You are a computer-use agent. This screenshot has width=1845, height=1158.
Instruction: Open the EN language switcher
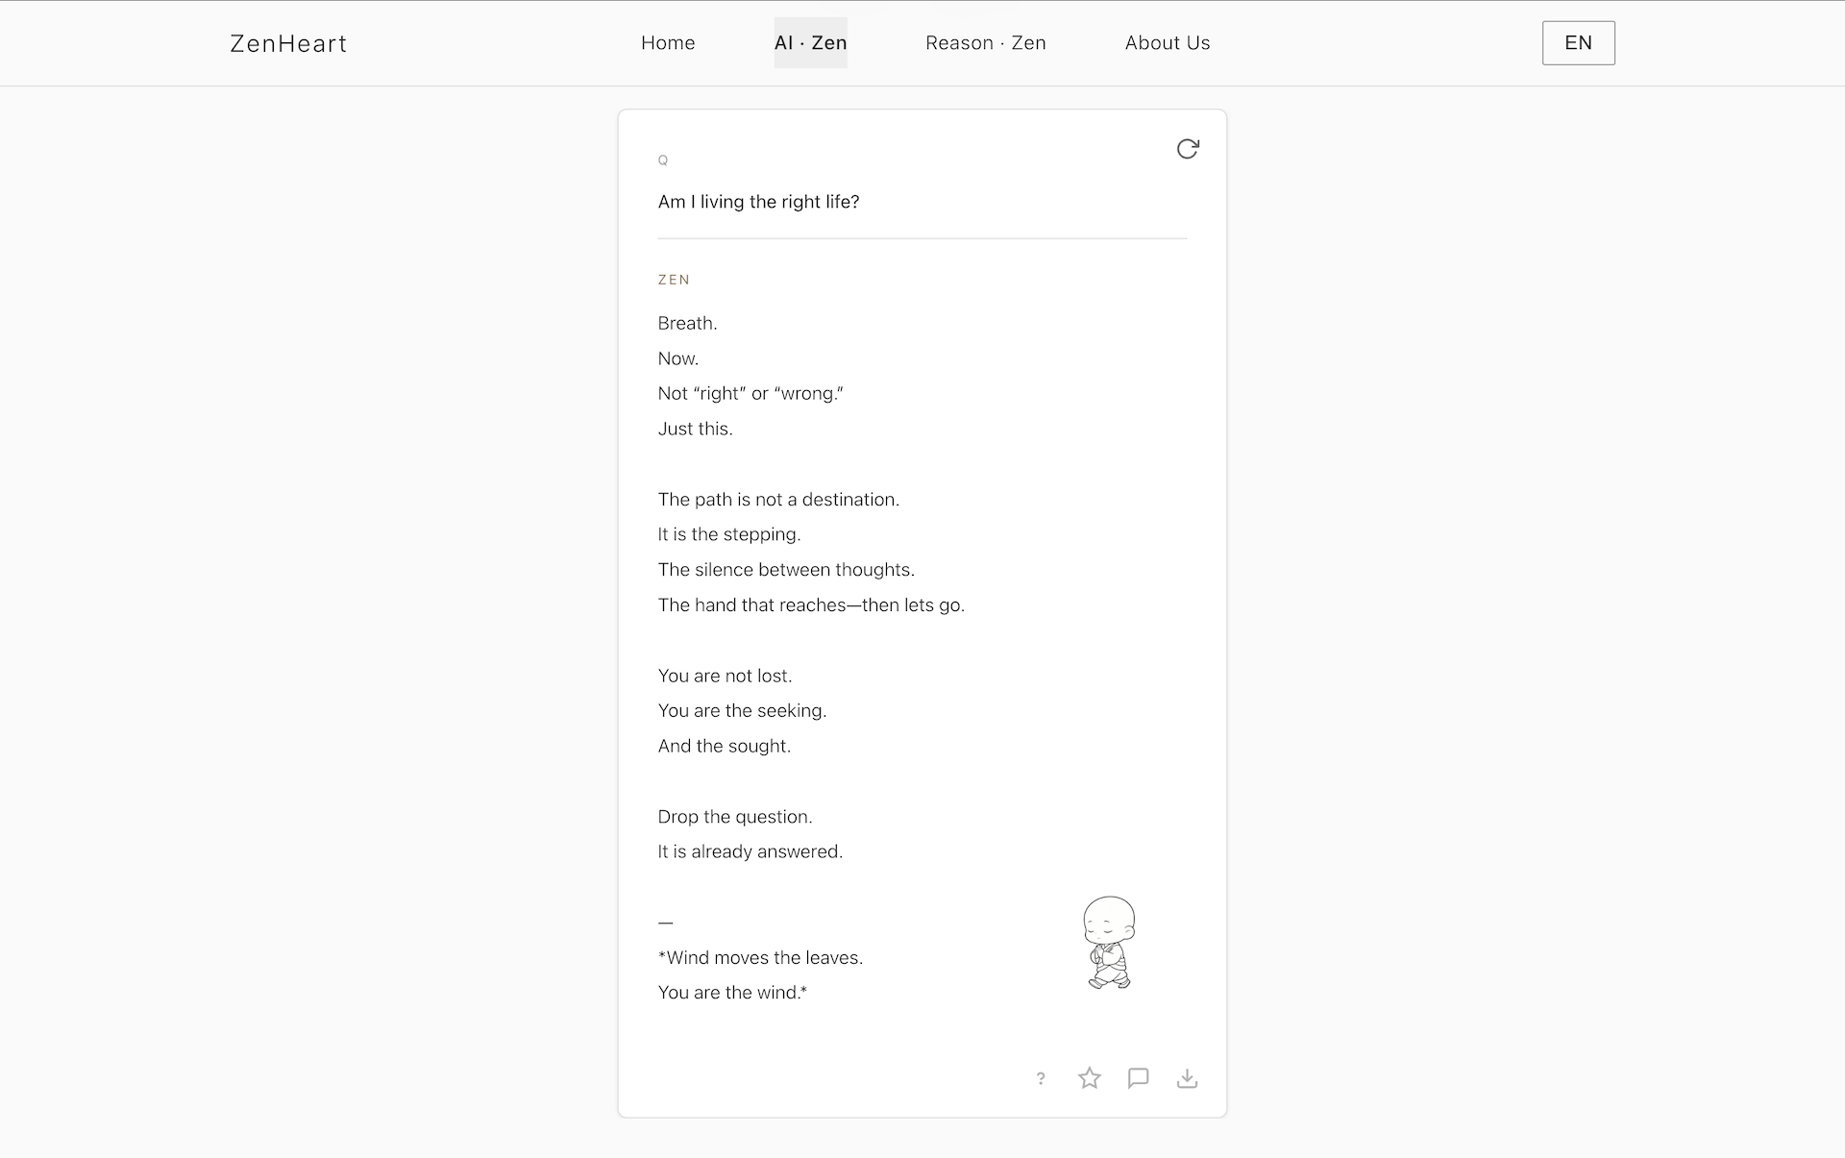pyautogui.click(x=1578, y=42)
